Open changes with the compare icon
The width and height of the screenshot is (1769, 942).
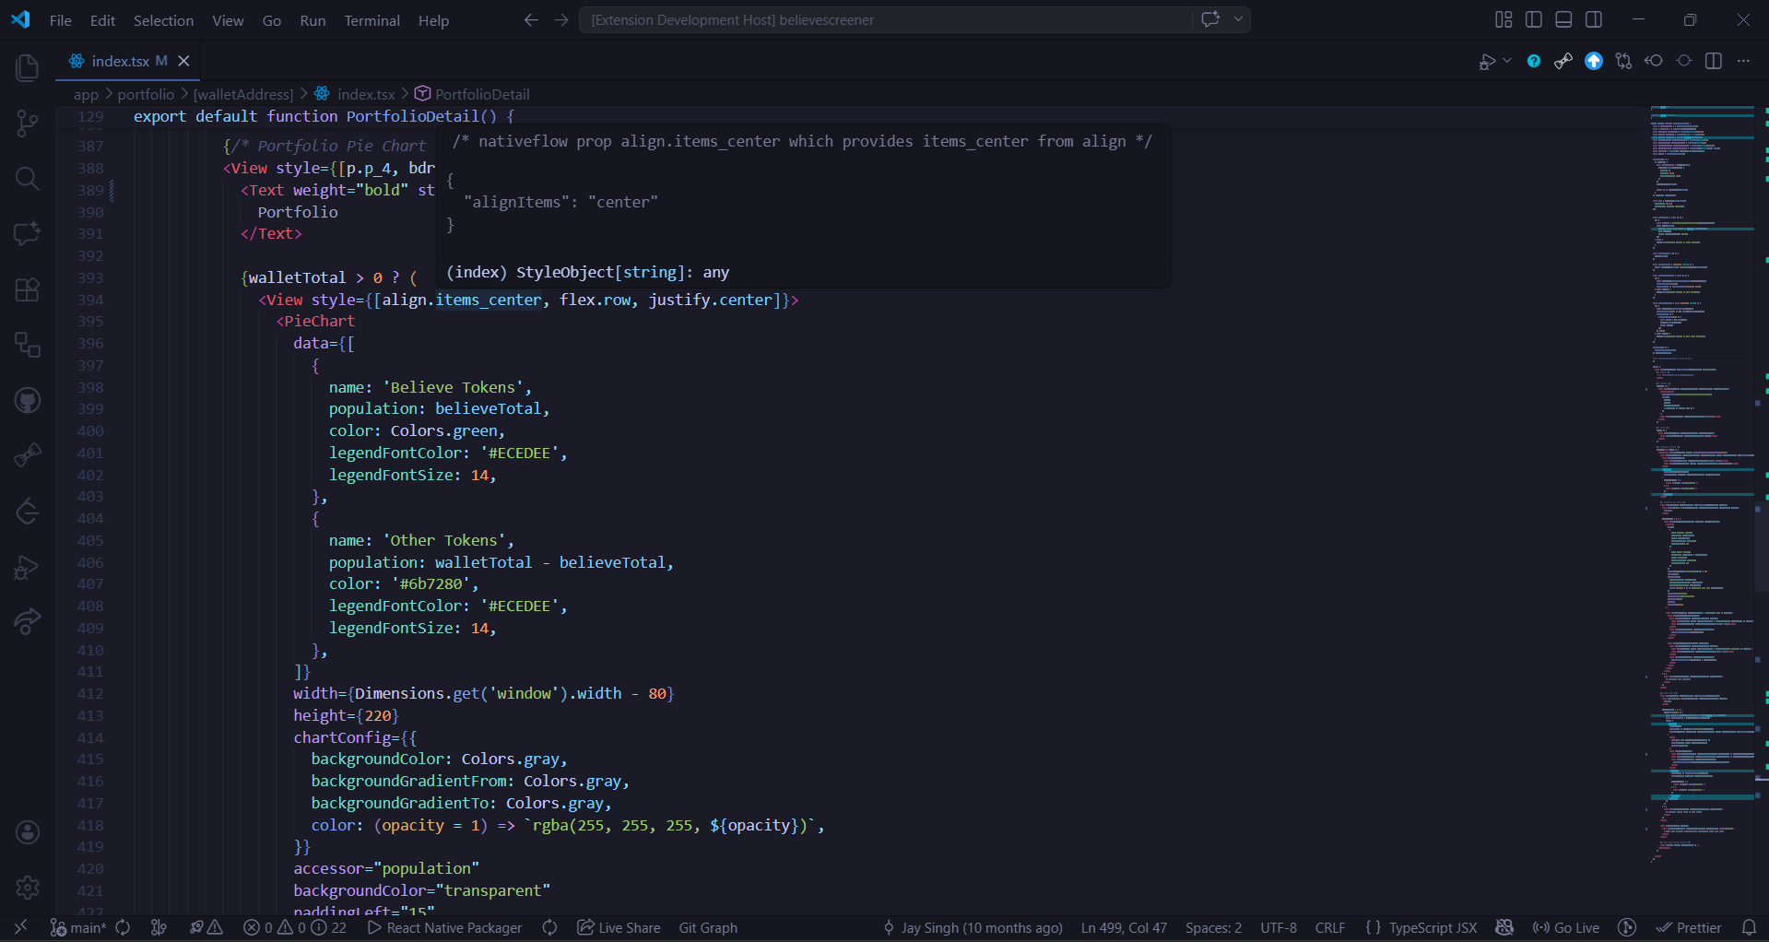click(x=1624, y=61)
